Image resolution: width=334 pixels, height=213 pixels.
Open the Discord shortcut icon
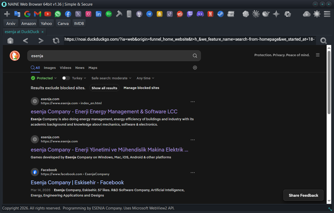pyautogui.click(x=200, y=14)
